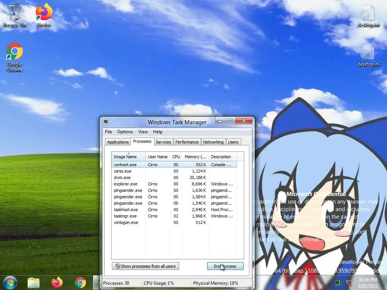The height and width of the screenshot is (290, 387).
Task: Open File Explorer from the taskbar
Action: click(34, 283)
